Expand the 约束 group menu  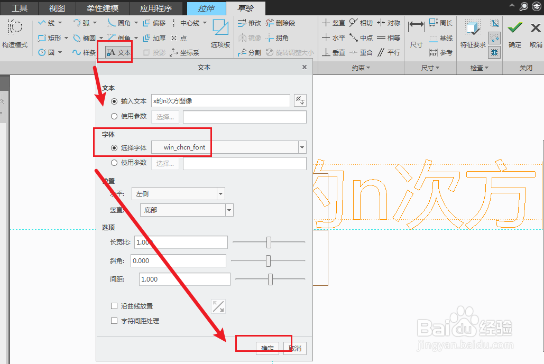pos(361,68)
